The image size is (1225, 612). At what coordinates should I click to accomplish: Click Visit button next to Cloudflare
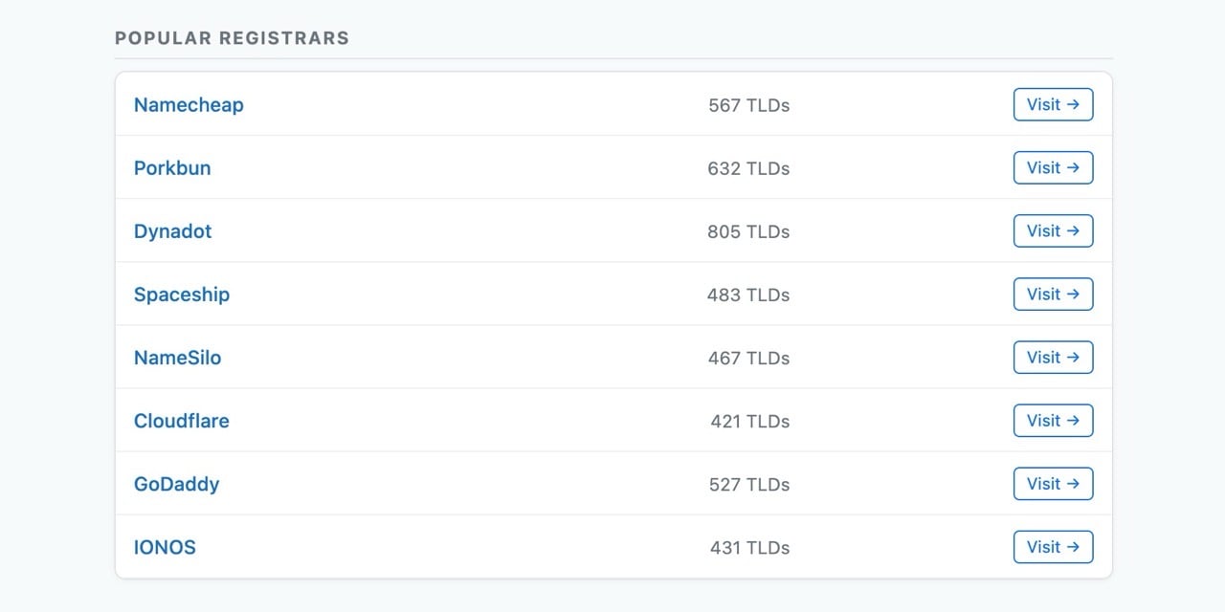(x=1053, y=421)
